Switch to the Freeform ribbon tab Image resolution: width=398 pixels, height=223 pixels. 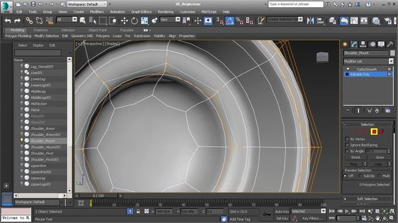coord(41,30)
